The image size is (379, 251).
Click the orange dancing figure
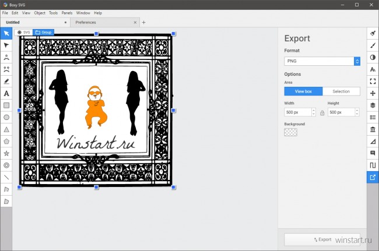96,107
